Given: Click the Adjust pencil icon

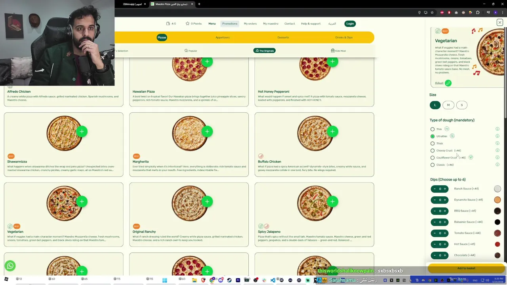Looking at the screenshot, I should pyautogui.click(x=448, y=83).
